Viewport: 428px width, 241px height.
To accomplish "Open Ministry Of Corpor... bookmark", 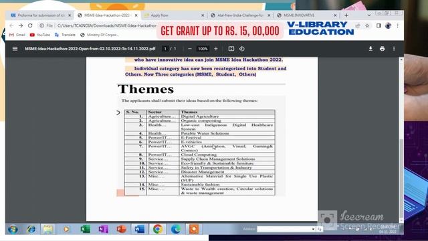I will (x=100, y=35).
